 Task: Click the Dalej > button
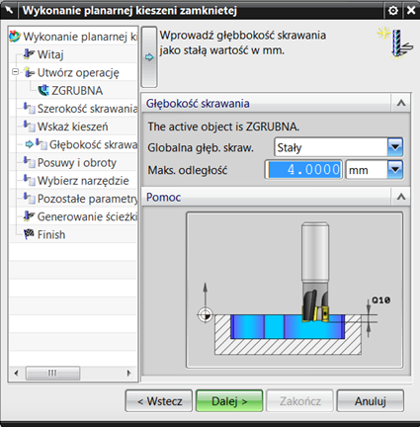(229, 401)
